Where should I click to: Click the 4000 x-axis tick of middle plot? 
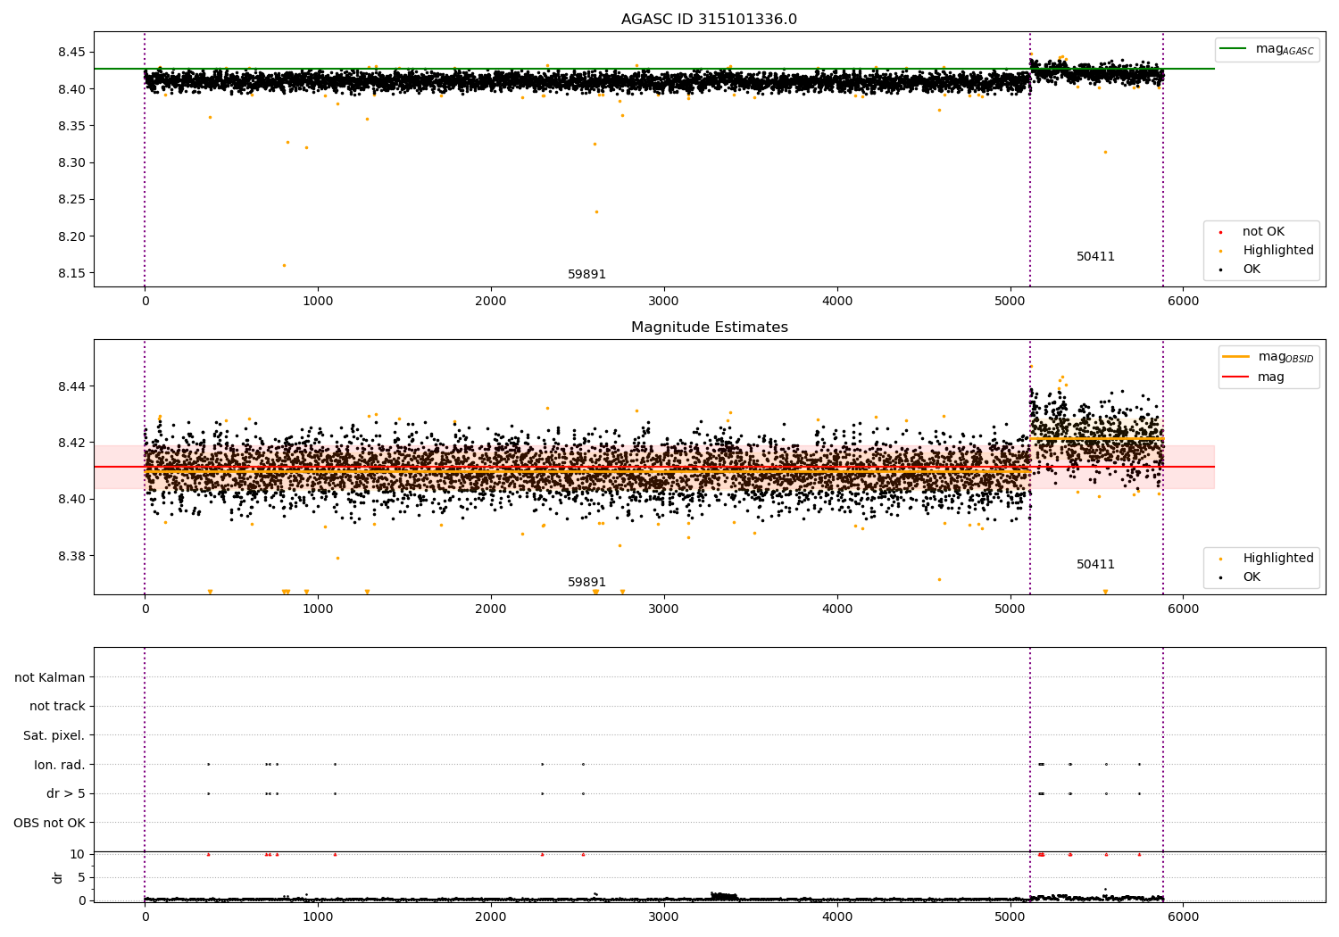point(837,609)
